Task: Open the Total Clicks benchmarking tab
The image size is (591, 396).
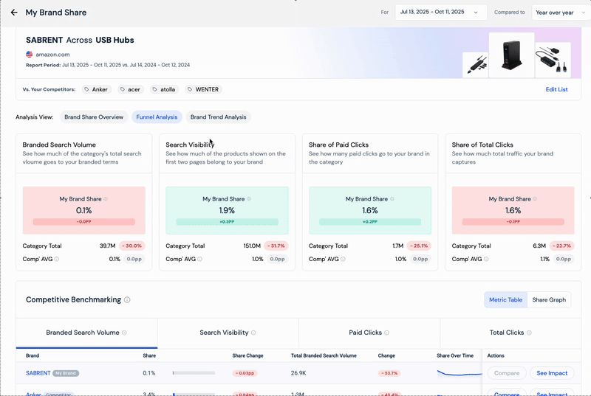Action: [510, 333]
